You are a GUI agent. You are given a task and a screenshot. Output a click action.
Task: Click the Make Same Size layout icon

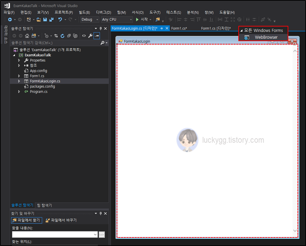(233, 19)
